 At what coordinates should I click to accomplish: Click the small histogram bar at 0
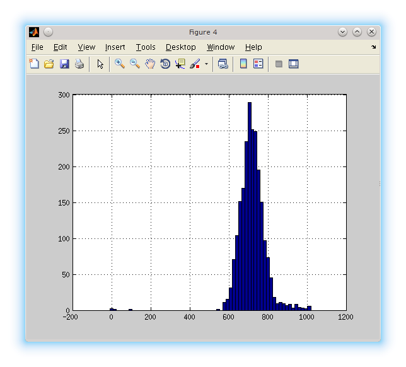(112, 309)
